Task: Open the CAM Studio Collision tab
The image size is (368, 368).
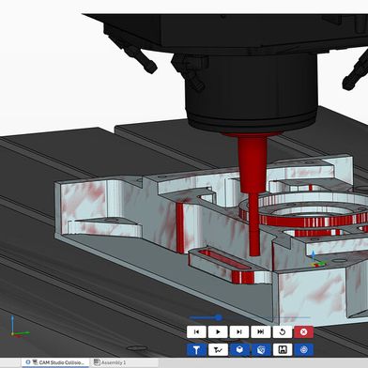Action: 55,362
